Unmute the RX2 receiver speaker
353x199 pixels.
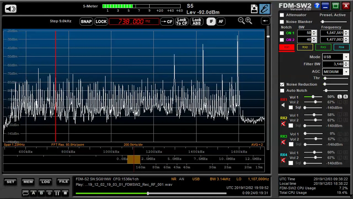(x=283, y=124)
